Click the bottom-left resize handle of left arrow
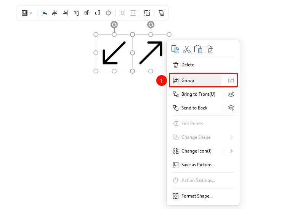Image resolution: width=308 pixels, height=209 pixels. [96, 71]
